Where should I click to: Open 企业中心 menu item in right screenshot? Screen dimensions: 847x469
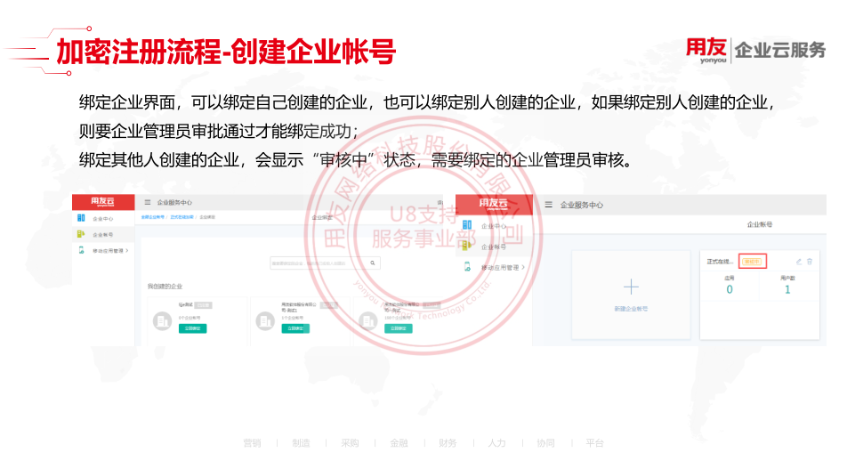(494, 226)
